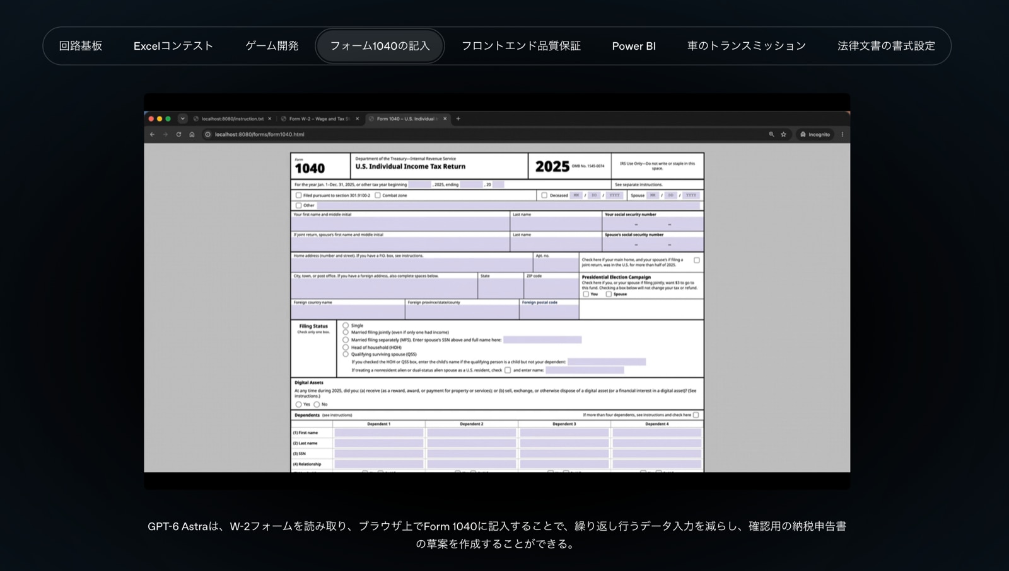Switch to the Form W-2 Wage and Tax tab
This screenshot has width=1009, height=571.
pyautogui.click(x=320, y=118)
